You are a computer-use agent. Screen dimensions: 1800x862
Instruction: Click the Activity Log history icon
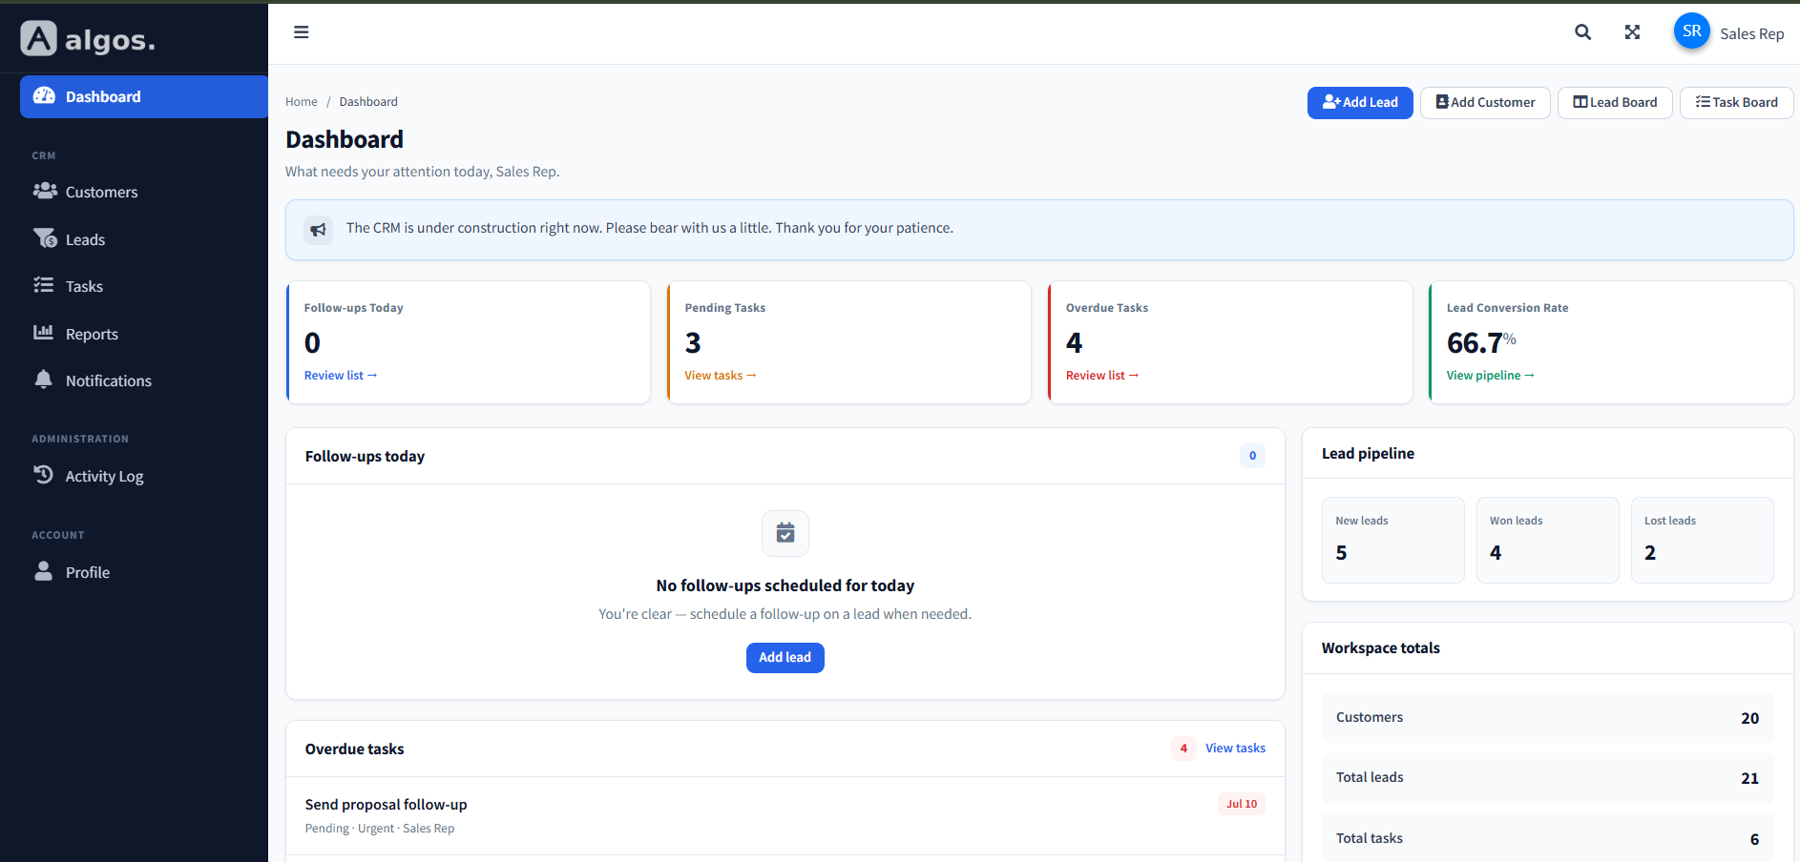pos(44,474)
